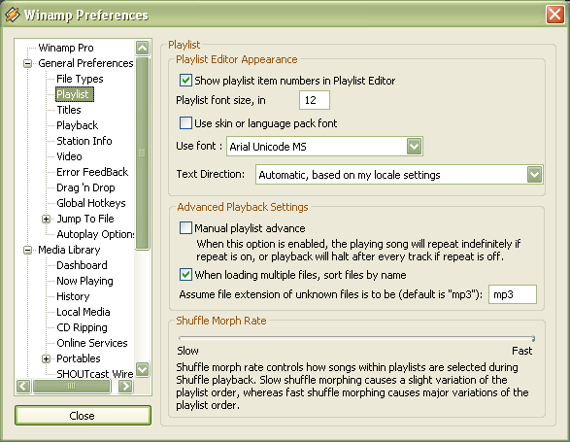Expand the Jump To File node
The image size is (570, 442).
[46, 219]
